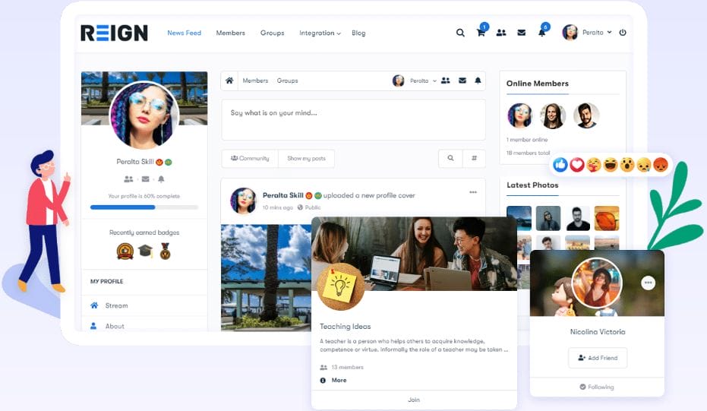Click Members in activity sub-navigation bar
Viewport: 707px width, 411px height.
255,81
